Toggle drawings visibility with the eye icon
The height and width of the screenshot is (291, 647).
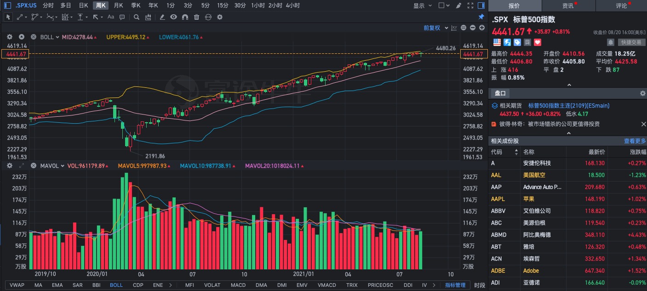pos(173,17)
